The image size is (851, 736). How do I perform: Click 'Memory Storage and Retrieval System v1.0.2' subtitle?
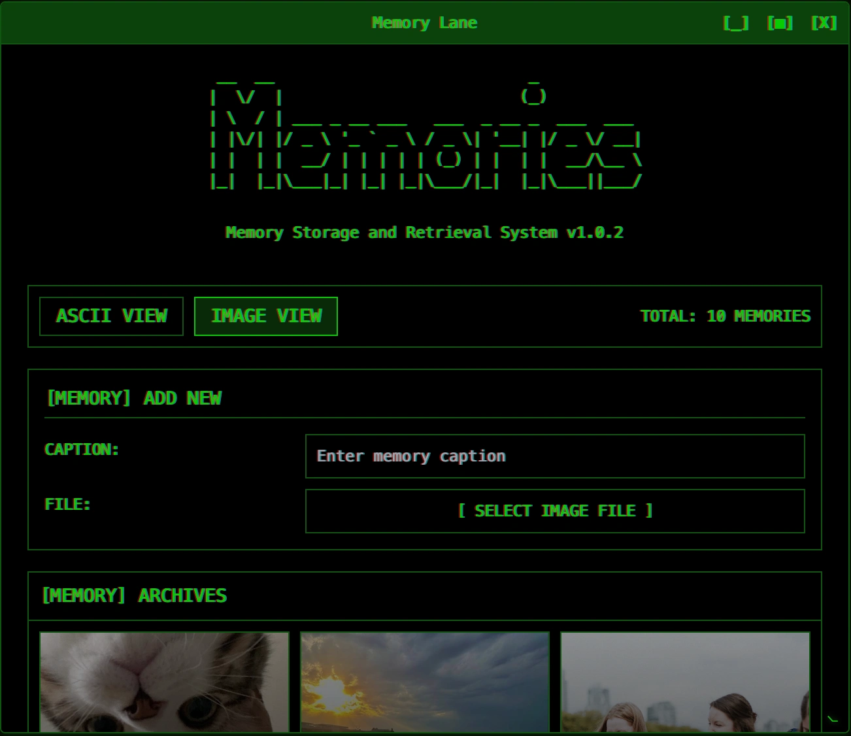[425, 233]
